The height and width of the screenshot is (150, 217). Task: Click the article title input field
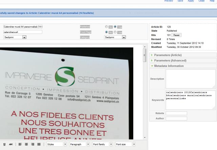click(23, 26)
